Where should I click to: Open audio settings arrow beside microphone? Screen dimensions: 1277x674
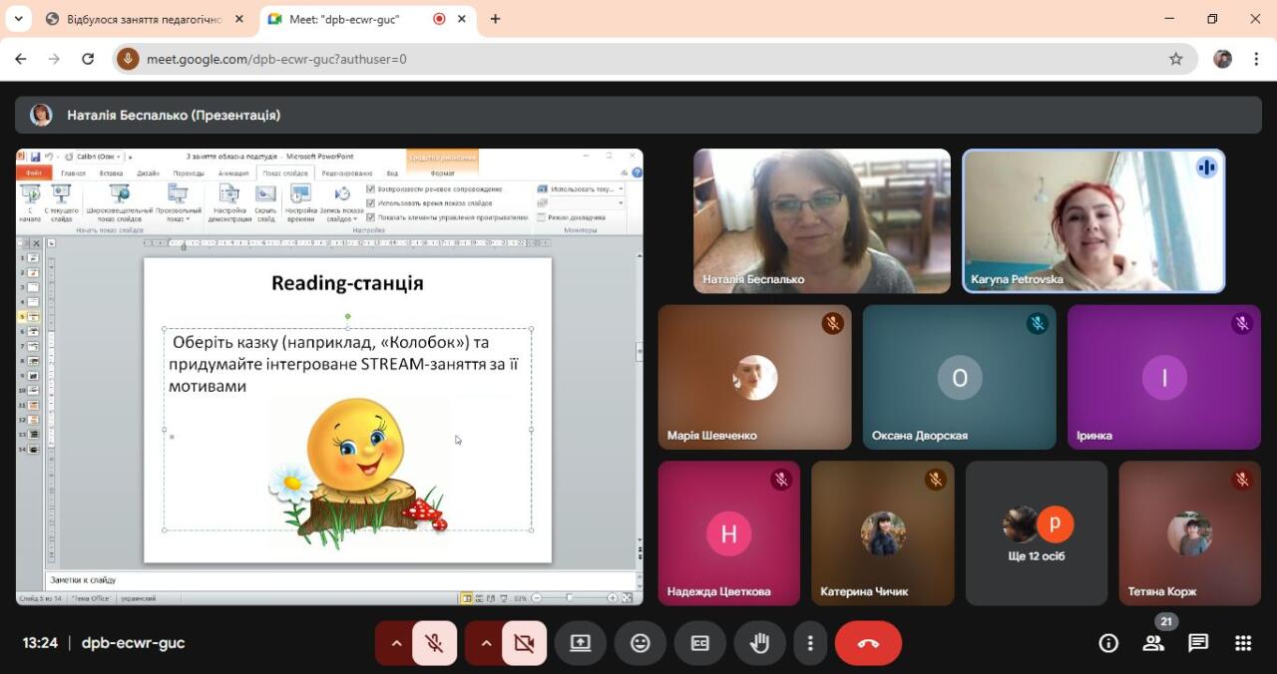pos(396,643)
